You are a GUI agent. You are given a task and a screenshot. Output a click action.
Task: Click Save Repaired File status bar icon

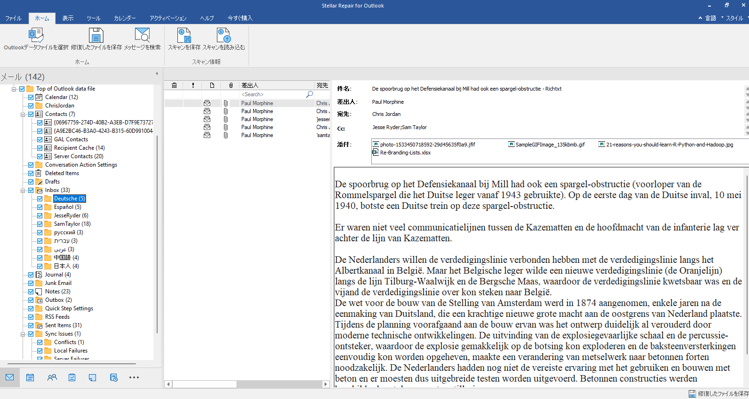point(692,394)
